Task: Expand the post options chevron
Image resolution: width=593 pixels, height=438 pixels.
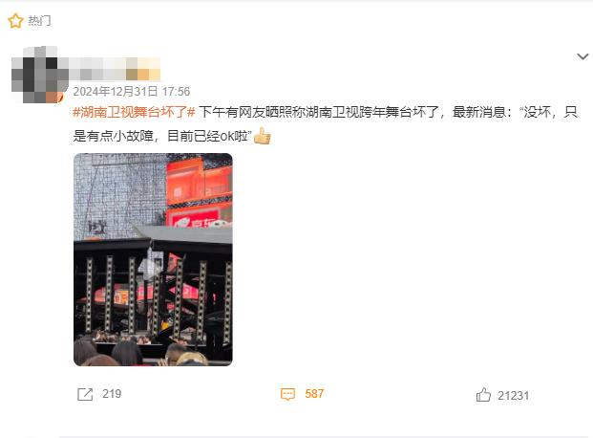Action: tap(582, 56)
